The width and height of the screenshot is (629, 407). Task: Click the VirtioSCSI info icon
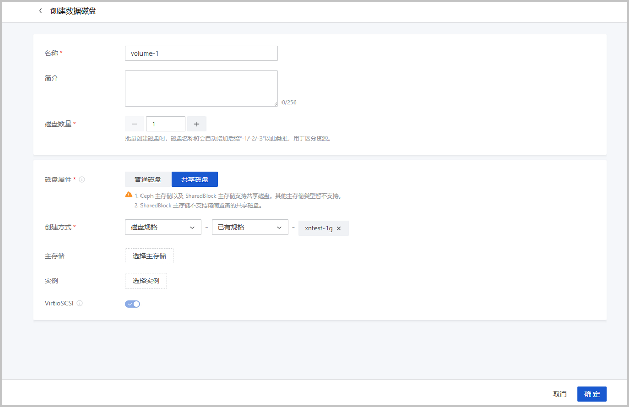point(80,303)
